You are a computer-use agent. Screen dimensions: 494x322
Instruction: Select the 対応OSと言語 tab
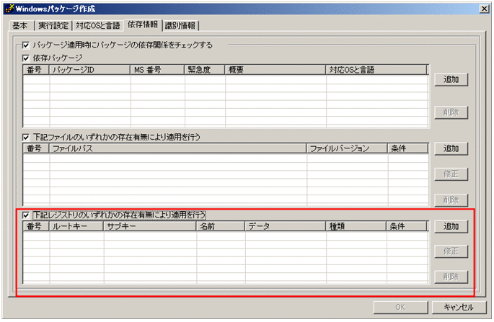pyautogui.click(x=98, y=26)
